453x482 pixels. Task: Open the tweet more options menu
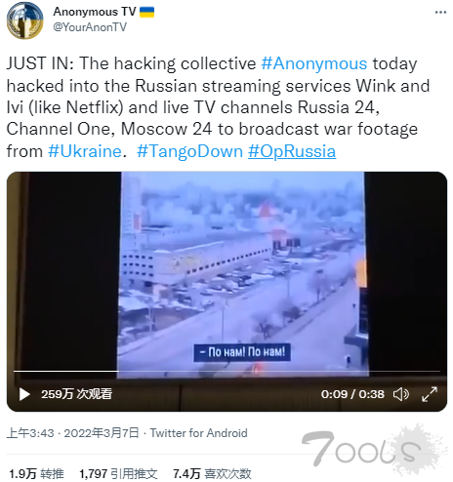pos(440,13)
